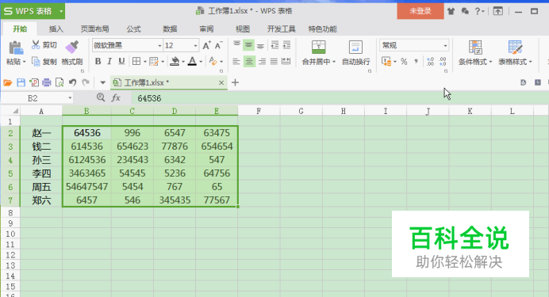This screenshot has width=549, height=297.
Task: Click the WPS 表格 application menu button
Action: [33, 11]
